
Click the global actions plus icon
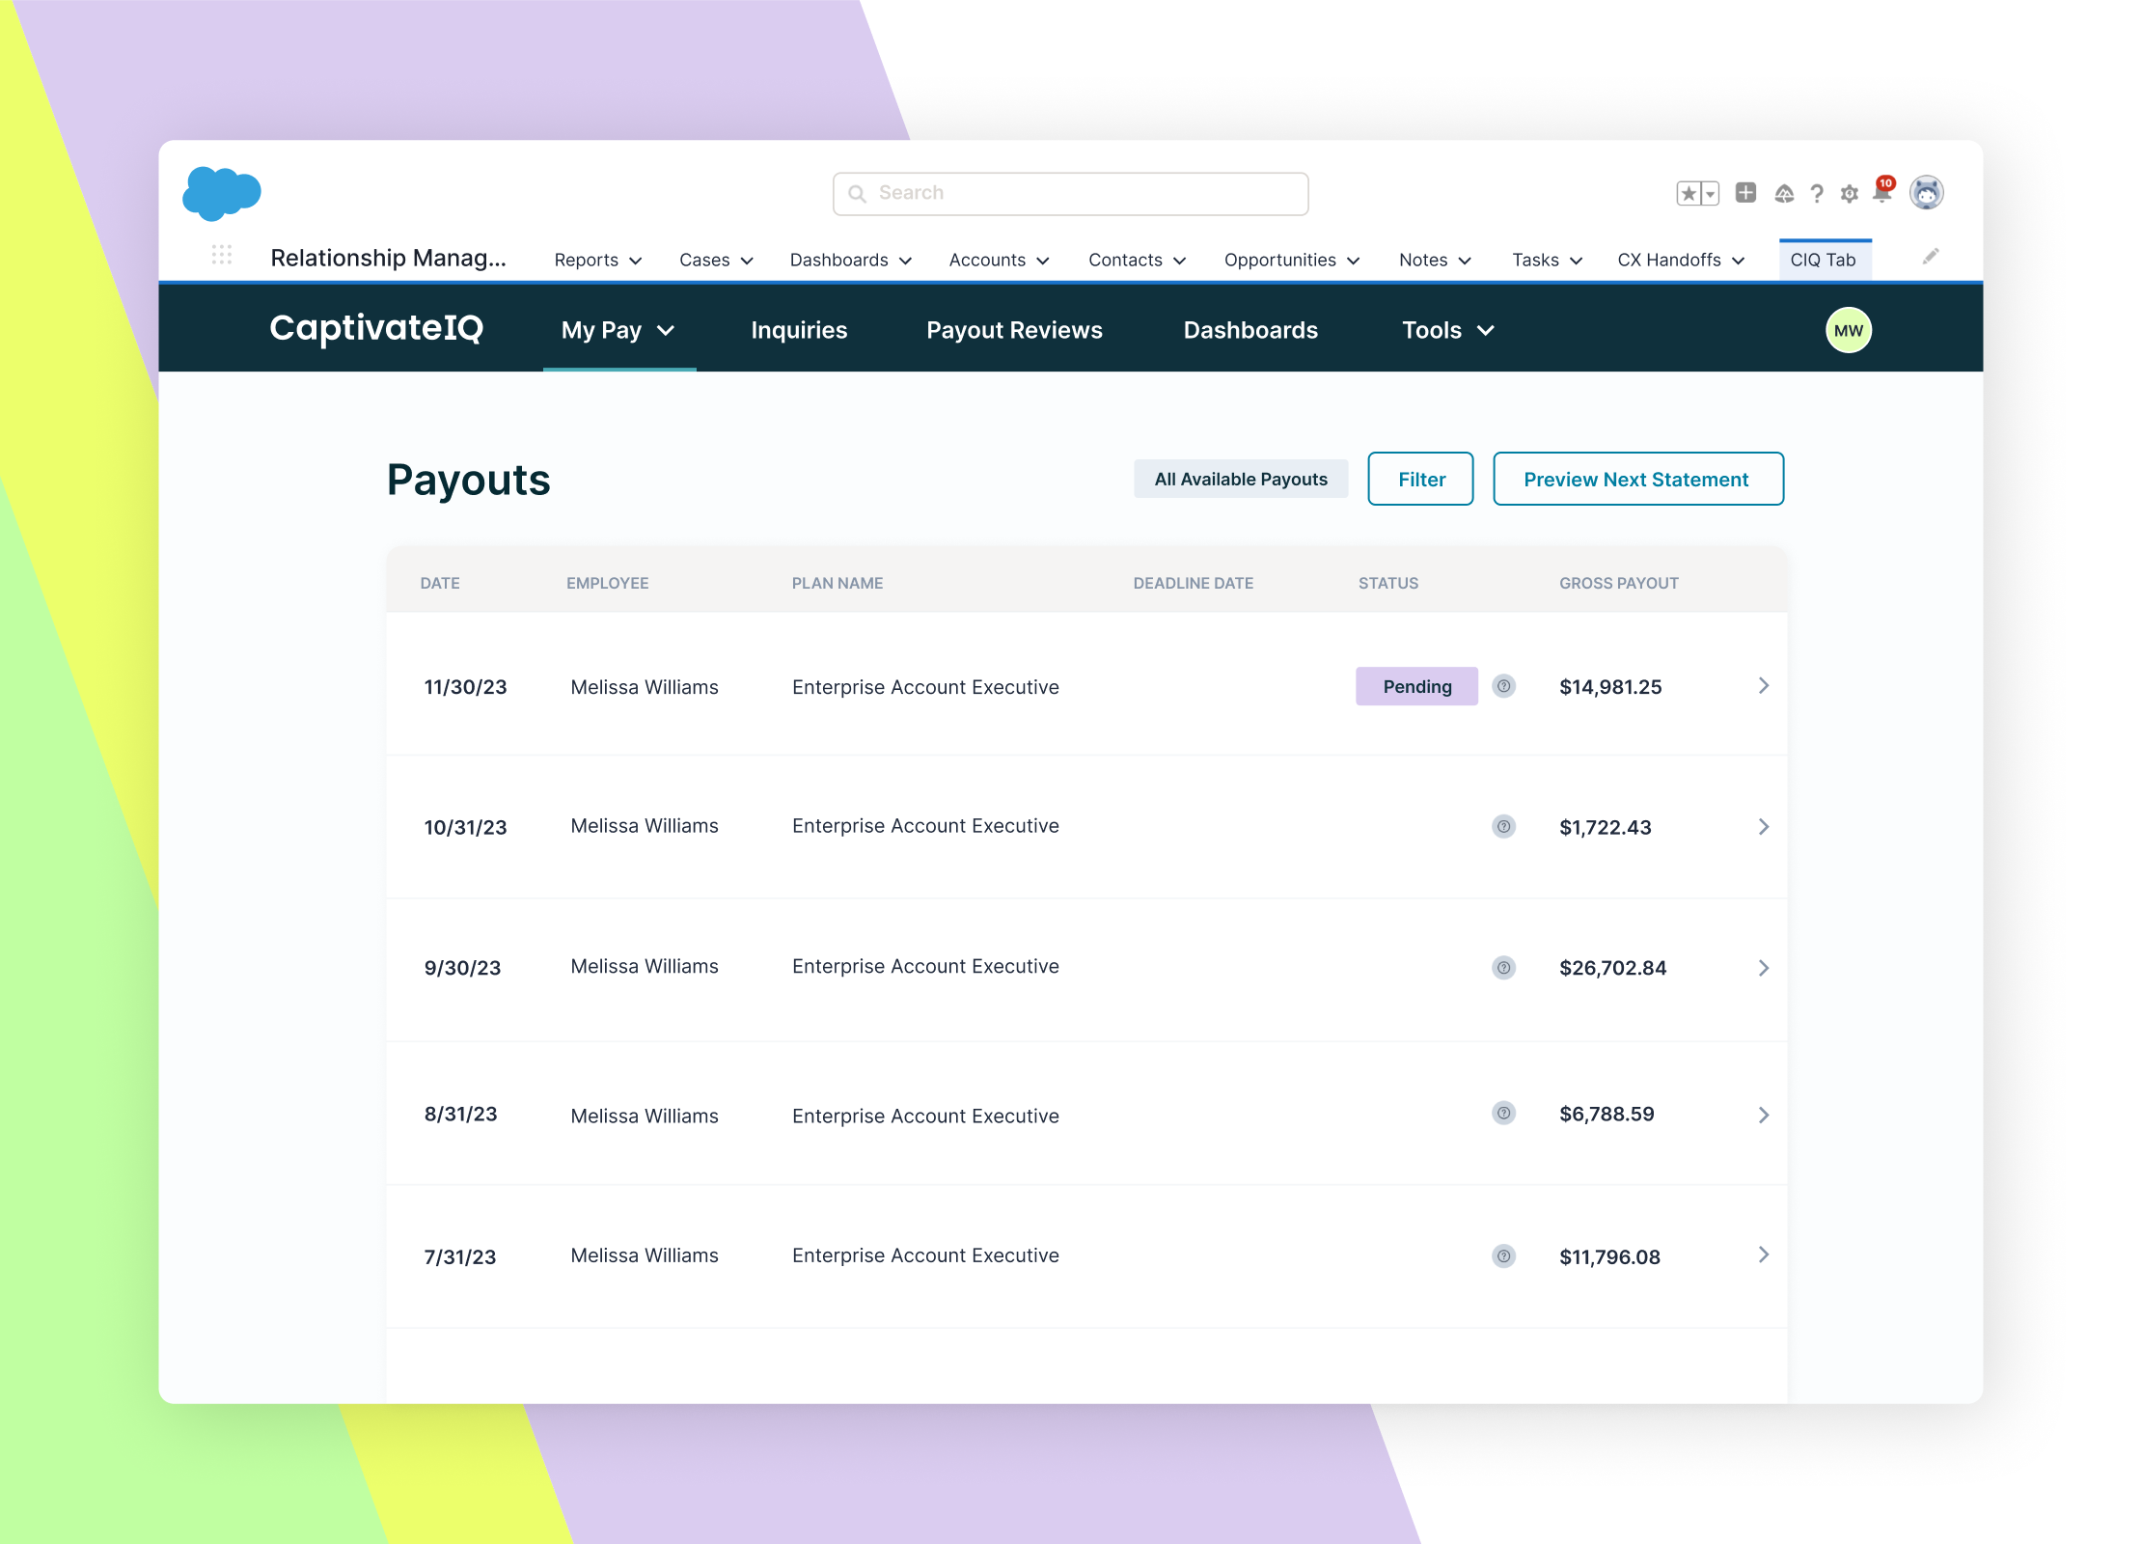pyautogui.click(x=1745, y=193)
